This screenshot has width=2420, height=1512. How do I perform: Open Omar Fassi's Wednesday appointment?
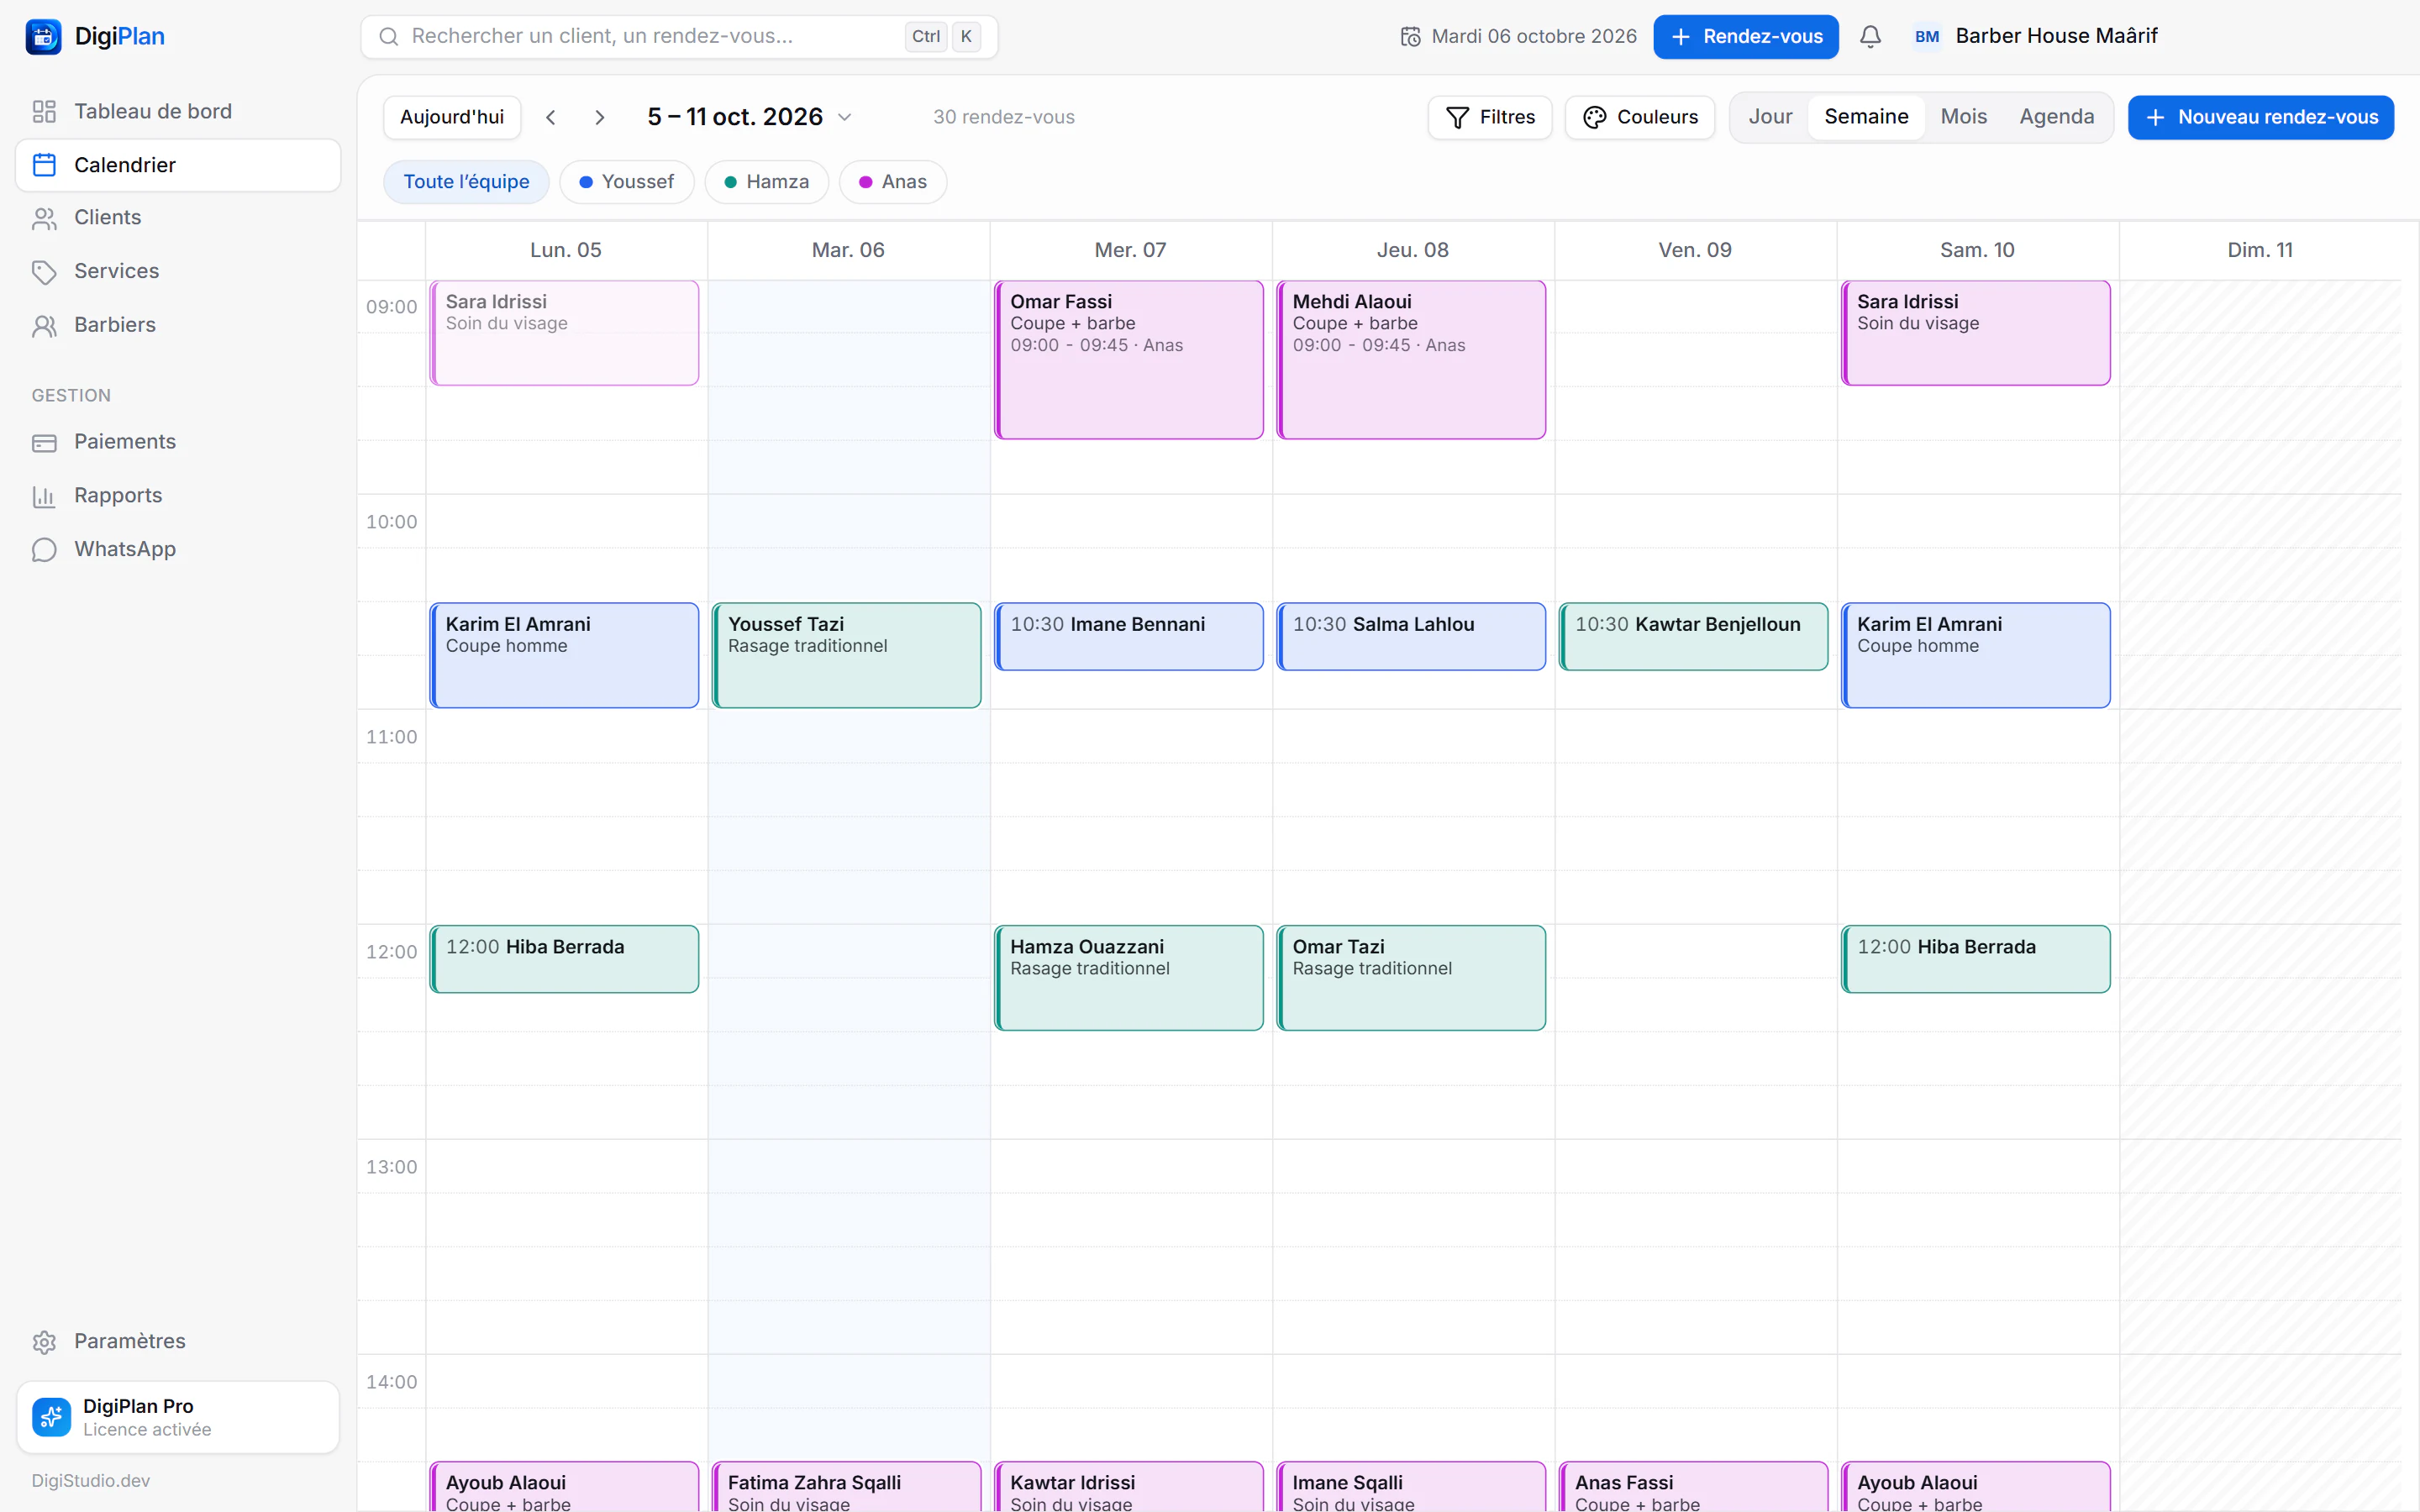point(1129,360)
